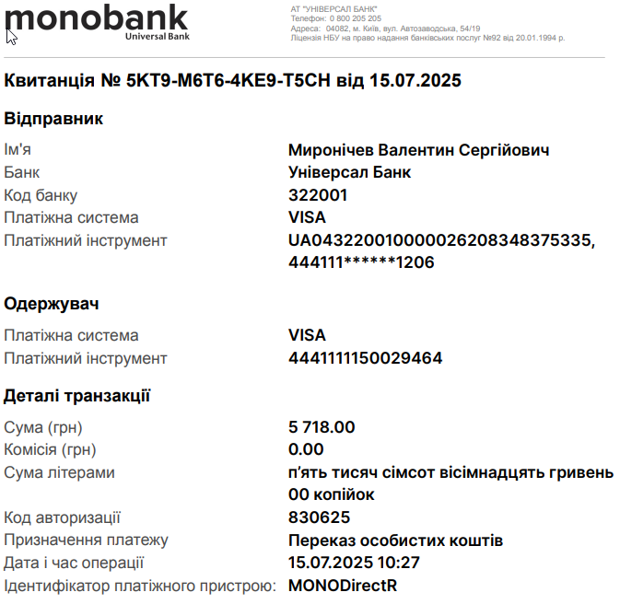Screen dimensions: 620x604
Task: Click the recipient card number 4441111150029464
Action: tap(366, 358)
